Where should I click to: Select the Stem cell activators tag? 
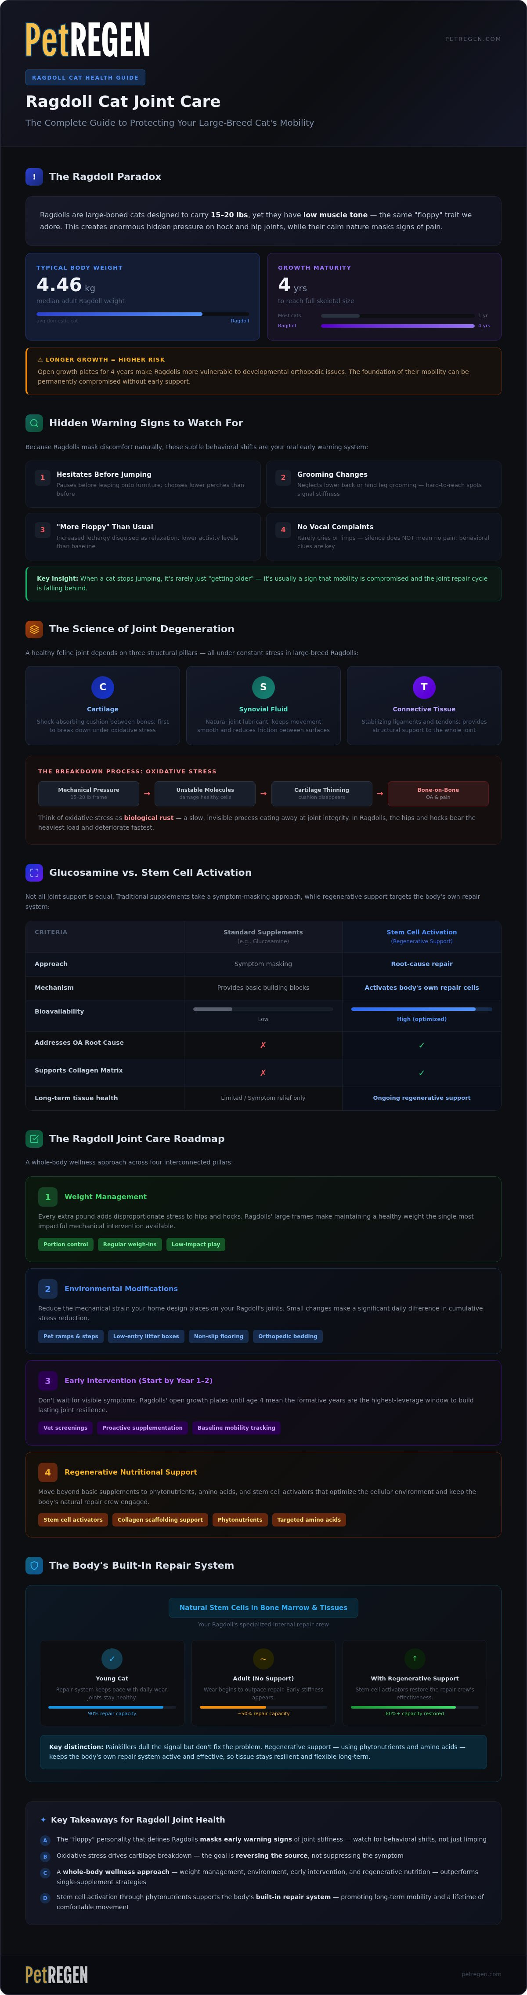point(72,1519)
